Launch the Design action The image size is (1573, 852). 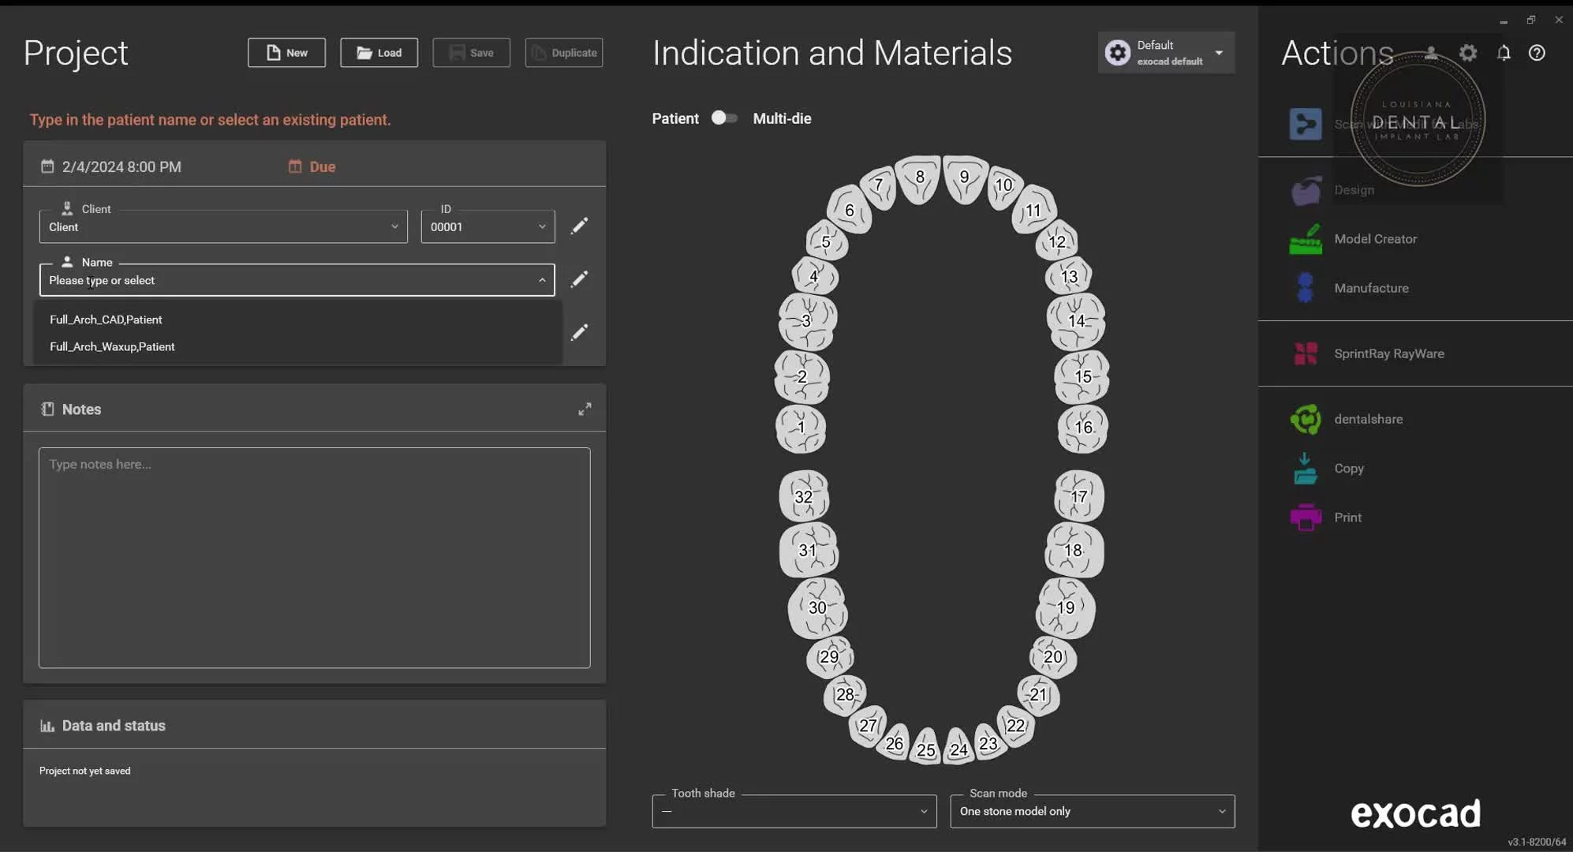(x=1354, y=190)
